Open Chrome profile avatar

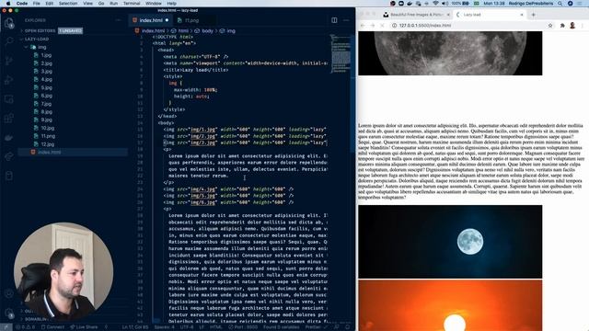572,26
